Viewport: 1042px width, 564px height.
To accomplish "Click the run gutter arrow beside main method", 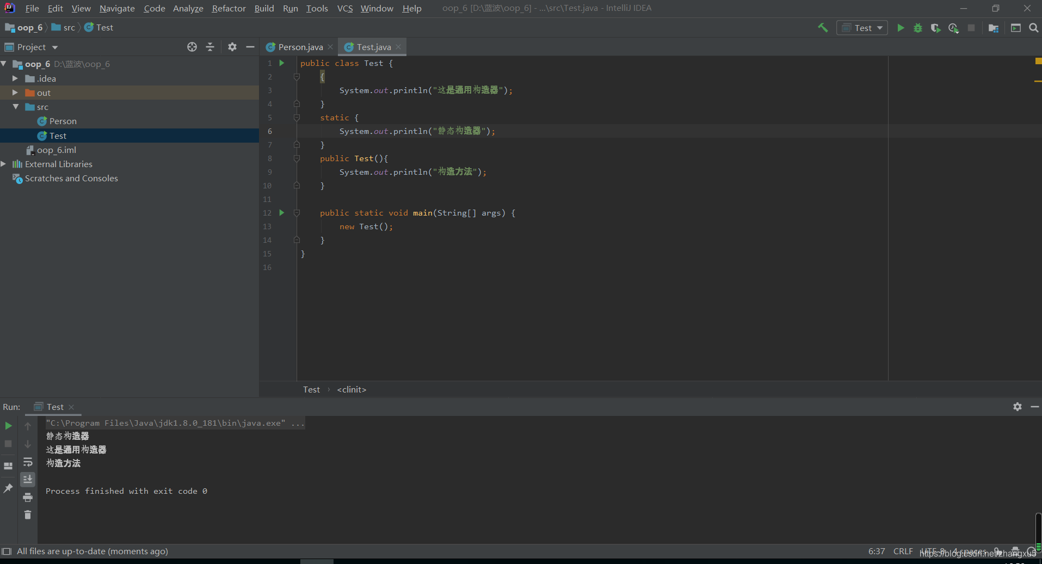I will coord(282,213).
